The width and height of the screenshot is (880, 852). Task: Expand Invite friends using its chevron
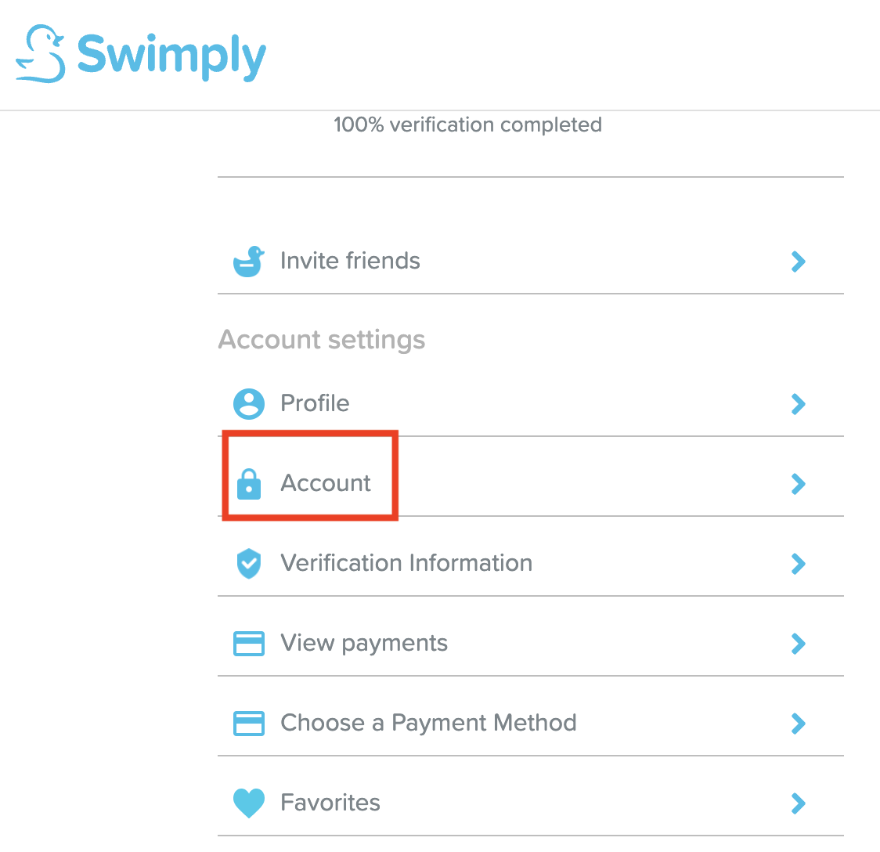coord(798,262)
